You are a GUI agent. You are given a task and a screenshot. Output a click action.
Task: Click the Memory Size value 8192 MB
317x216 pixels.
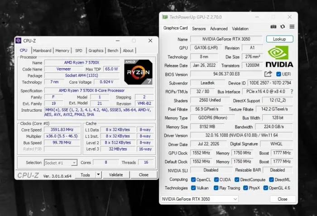point(207,127)
